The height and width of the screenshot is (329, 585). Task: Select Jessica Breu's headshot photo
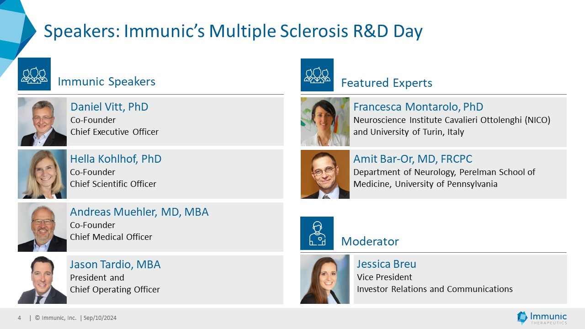[325, 279]
